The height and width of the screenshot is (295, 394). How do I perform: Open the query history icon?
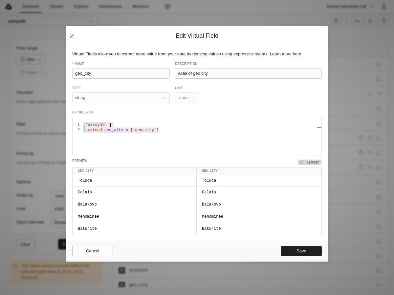pos(383,21)
